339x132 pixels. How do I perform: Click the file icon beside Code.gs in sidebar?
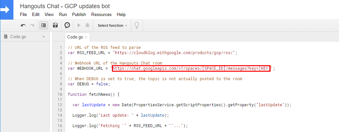coord(6,37)
